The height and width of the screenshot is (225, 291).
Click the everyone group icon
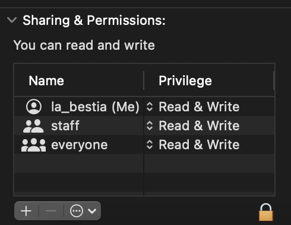33,145
